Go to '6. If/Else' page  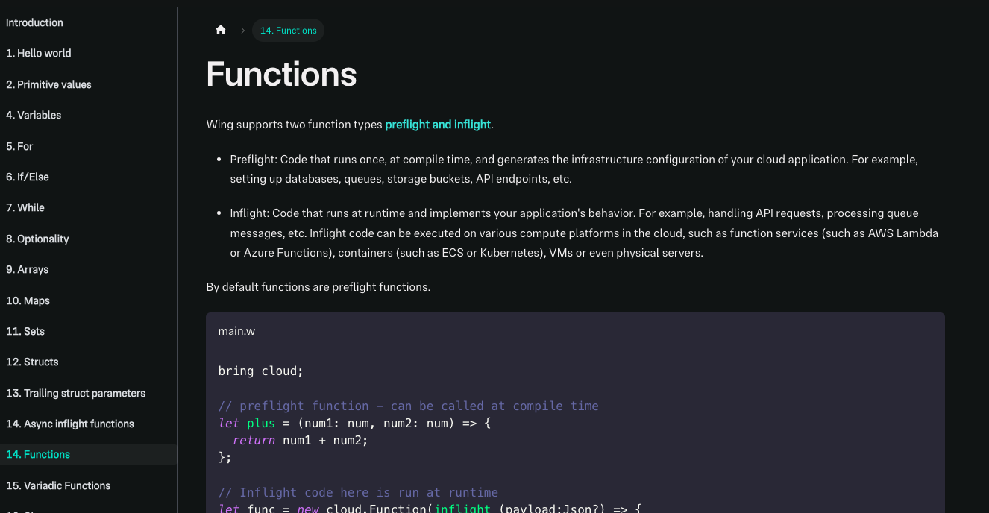28,177
